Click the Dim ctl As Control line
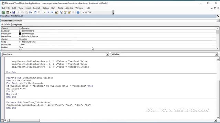The image size is (220, 123). click(x=19, y=81)
